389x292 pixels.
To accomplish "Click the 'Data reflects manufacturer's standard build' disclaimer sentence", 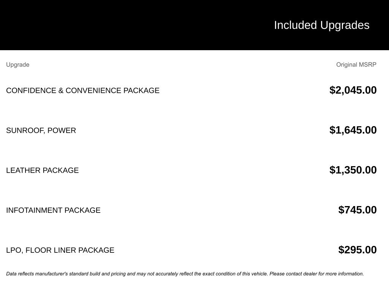I will [137, 274].
